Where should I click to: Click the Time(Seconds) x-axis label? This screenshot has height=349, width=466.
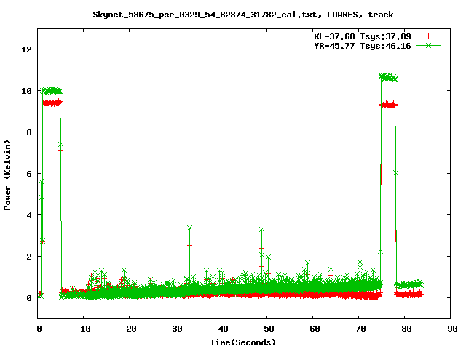243,342
